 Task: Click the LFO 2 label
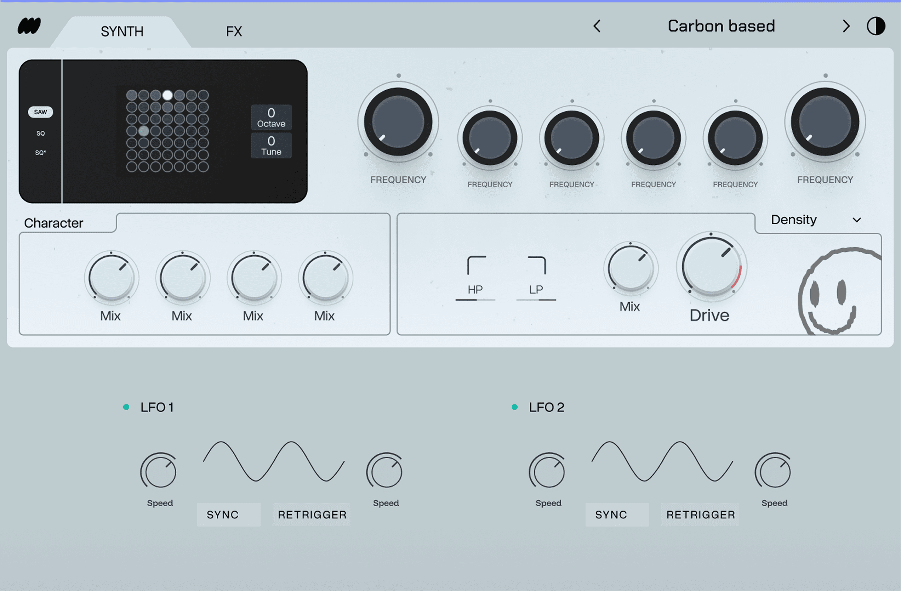click(x=546, y=407)
